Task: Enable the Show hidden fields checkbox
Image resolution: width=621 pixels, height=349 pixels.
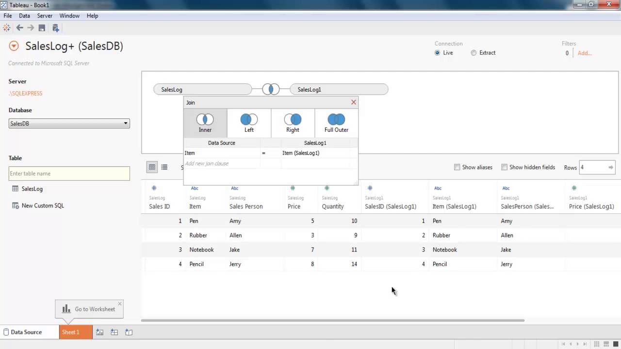Action: coord(505,167)
